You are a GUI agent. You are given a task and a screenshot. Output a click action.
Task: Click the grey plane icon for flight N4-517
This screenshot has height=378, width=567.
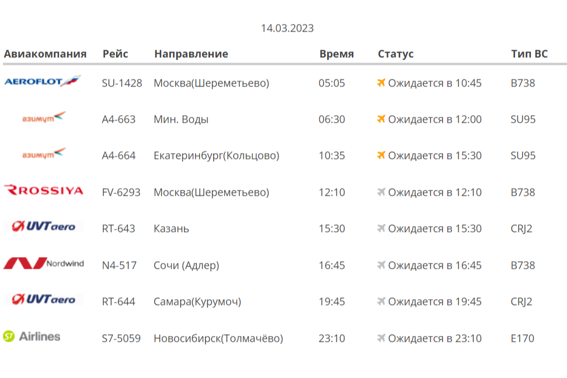[381, 265]
